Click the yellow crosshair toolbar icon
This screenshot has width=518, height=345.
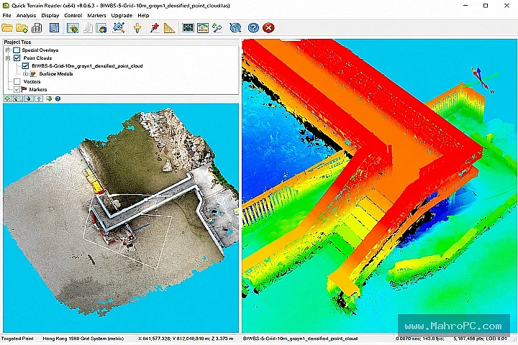(x=137, y=28)
